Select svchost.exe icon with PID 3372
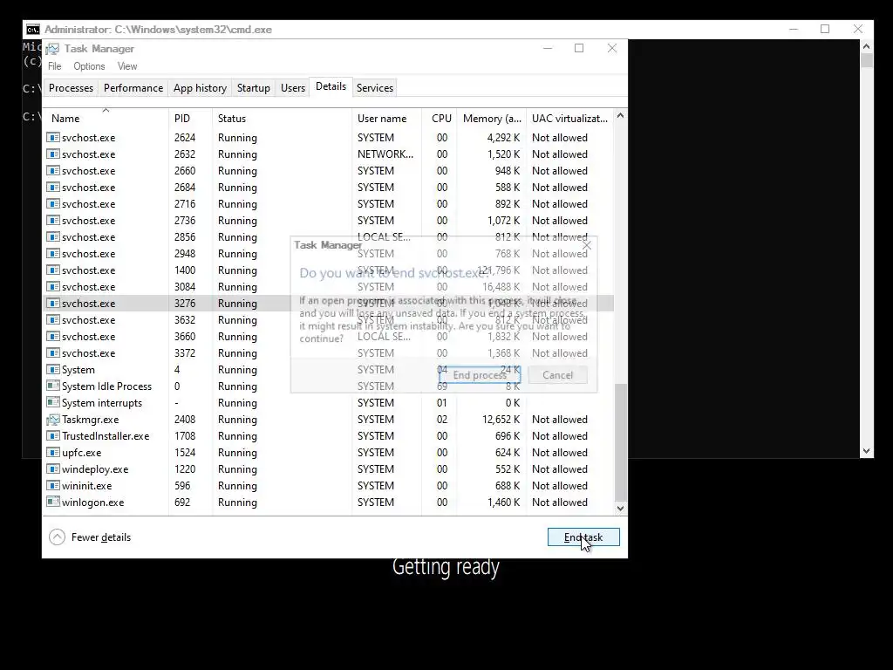 click(x=53, y=352)
